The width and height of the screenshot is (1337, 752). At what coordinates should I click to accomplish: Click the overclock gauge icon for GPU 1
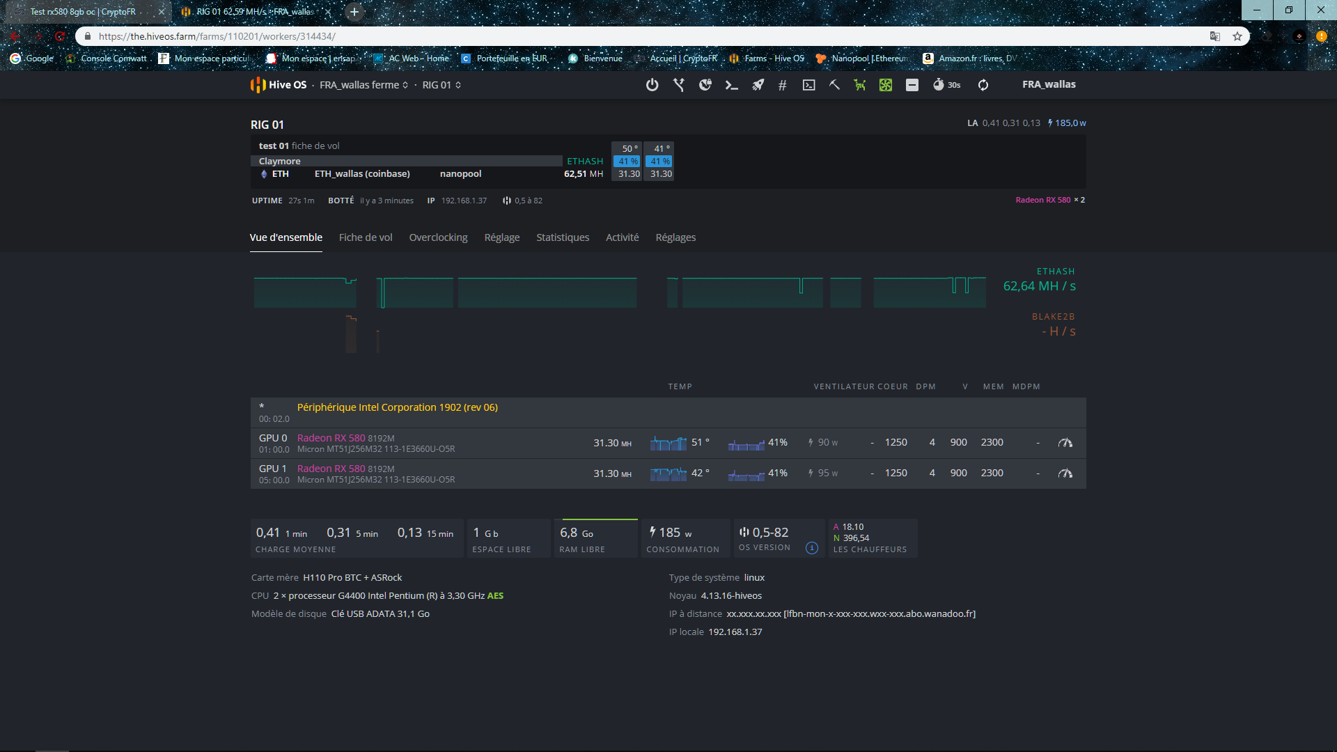(x=1065, y=473)
